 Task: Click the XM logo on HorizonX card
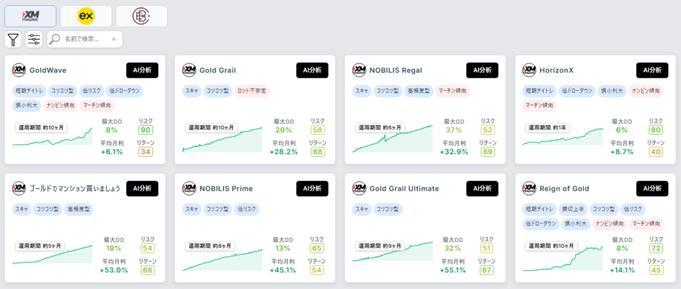click(529, 70)
